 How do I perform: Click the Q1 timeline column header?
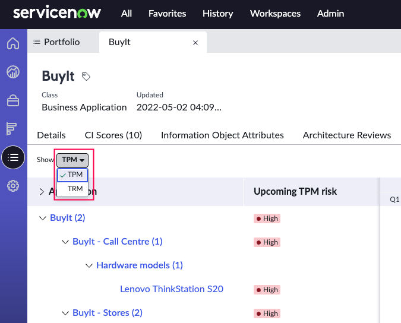(394, 199)
